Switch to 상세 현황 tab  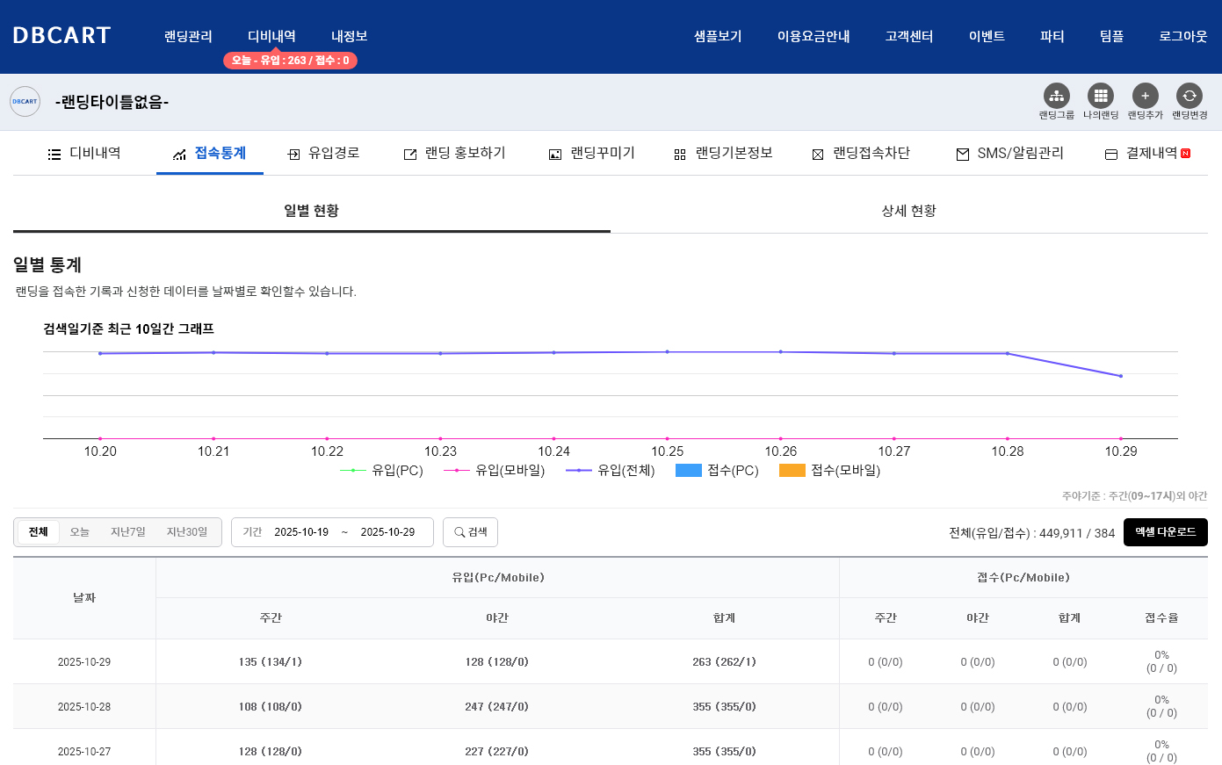[908, 211]
